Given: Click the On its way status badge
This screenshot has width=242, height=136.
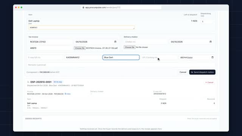Looking at the screenshot, I should coord(58,82).
